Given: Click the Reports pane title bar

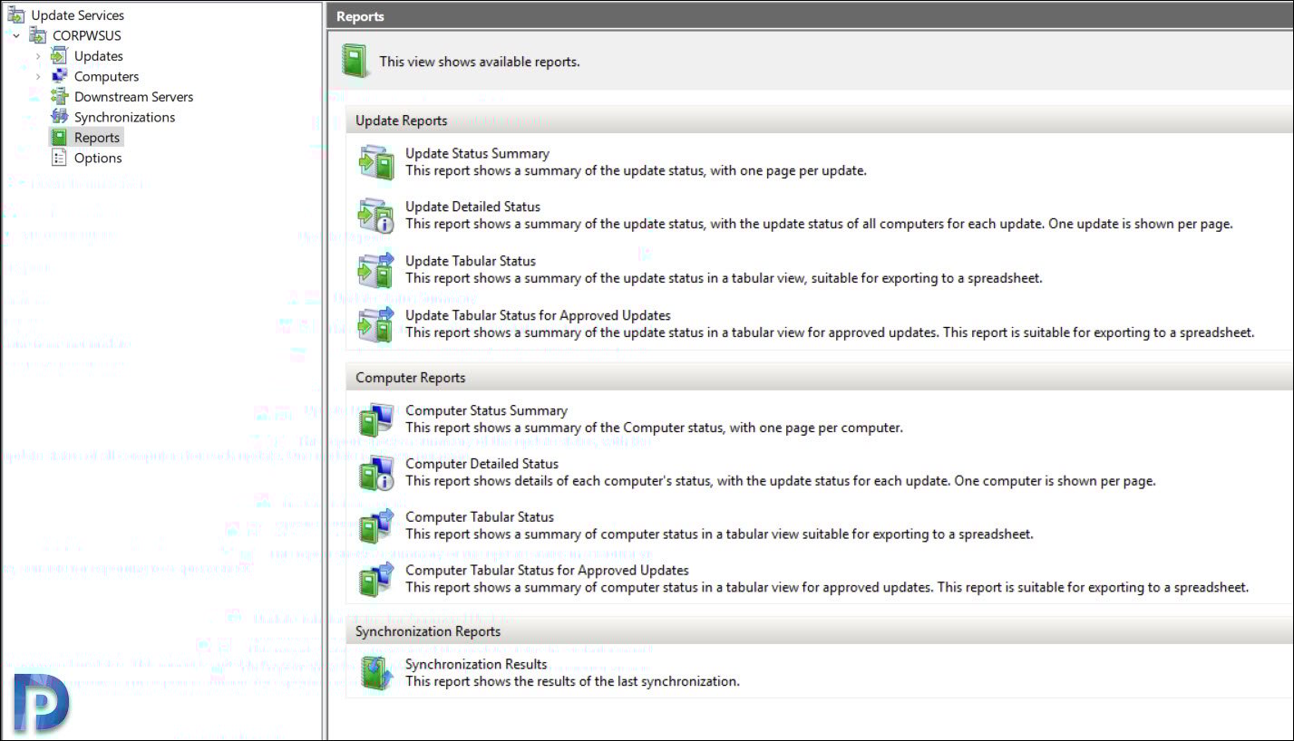Looking at the screenshot, I should click(811, 16).
